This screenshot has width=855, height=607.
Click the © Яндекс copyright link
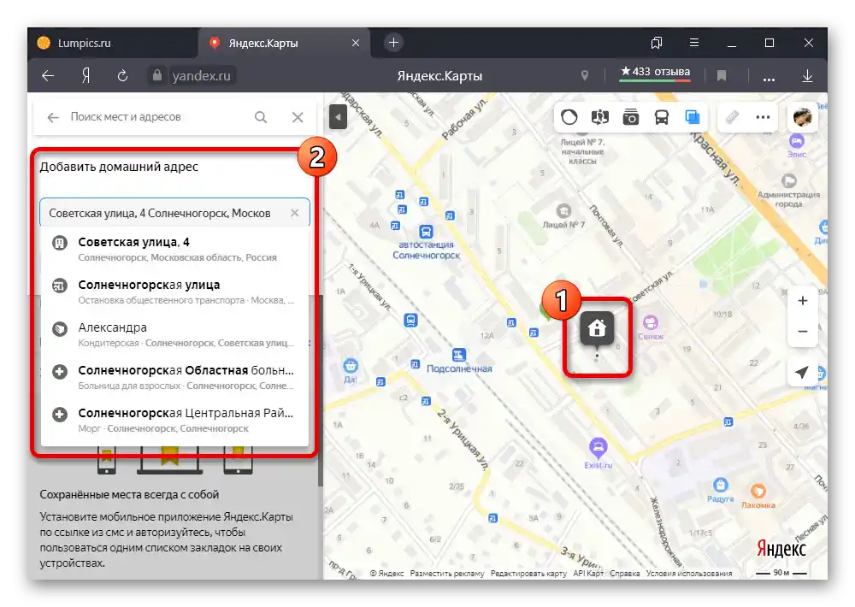click(387, 573)
